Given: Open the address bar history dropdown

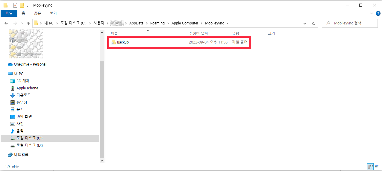Looking at the screenshot, I should click(x=305, y=23).
